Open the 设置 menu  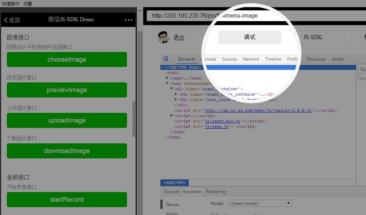tap(28, 4)
